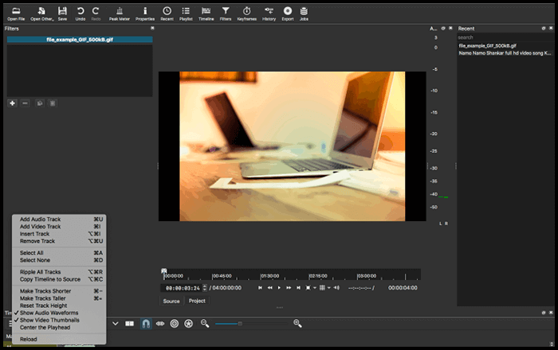Click the Open File icon
558x350 pixels.
(x=16, y=13)
